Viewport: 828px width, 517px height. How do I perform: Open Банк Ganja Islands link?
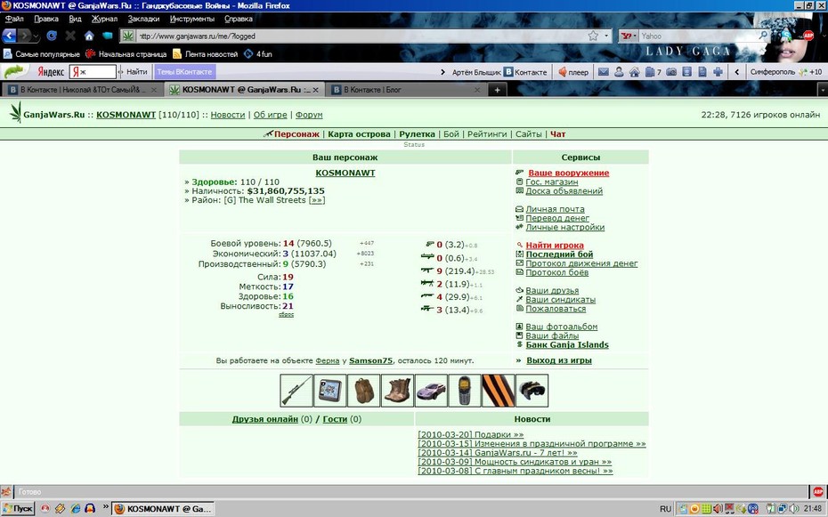click(567, 344)
